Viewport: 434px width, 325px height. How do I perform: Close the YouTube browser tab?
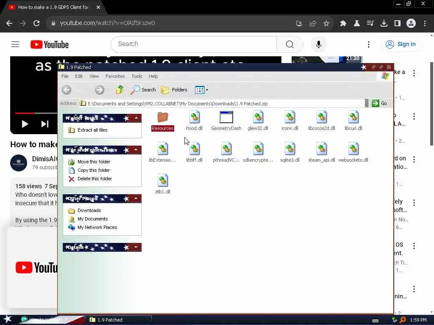click(98, 7)
